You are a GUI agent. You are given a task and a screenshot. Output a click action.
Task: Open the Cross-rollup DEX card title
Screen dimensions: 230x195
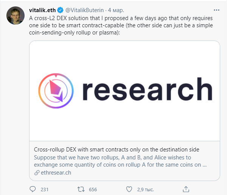click(x=117, y=149)
